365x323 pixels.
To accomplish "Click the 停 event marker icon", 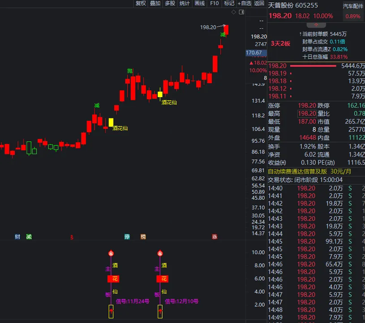I will click(127, 237).
